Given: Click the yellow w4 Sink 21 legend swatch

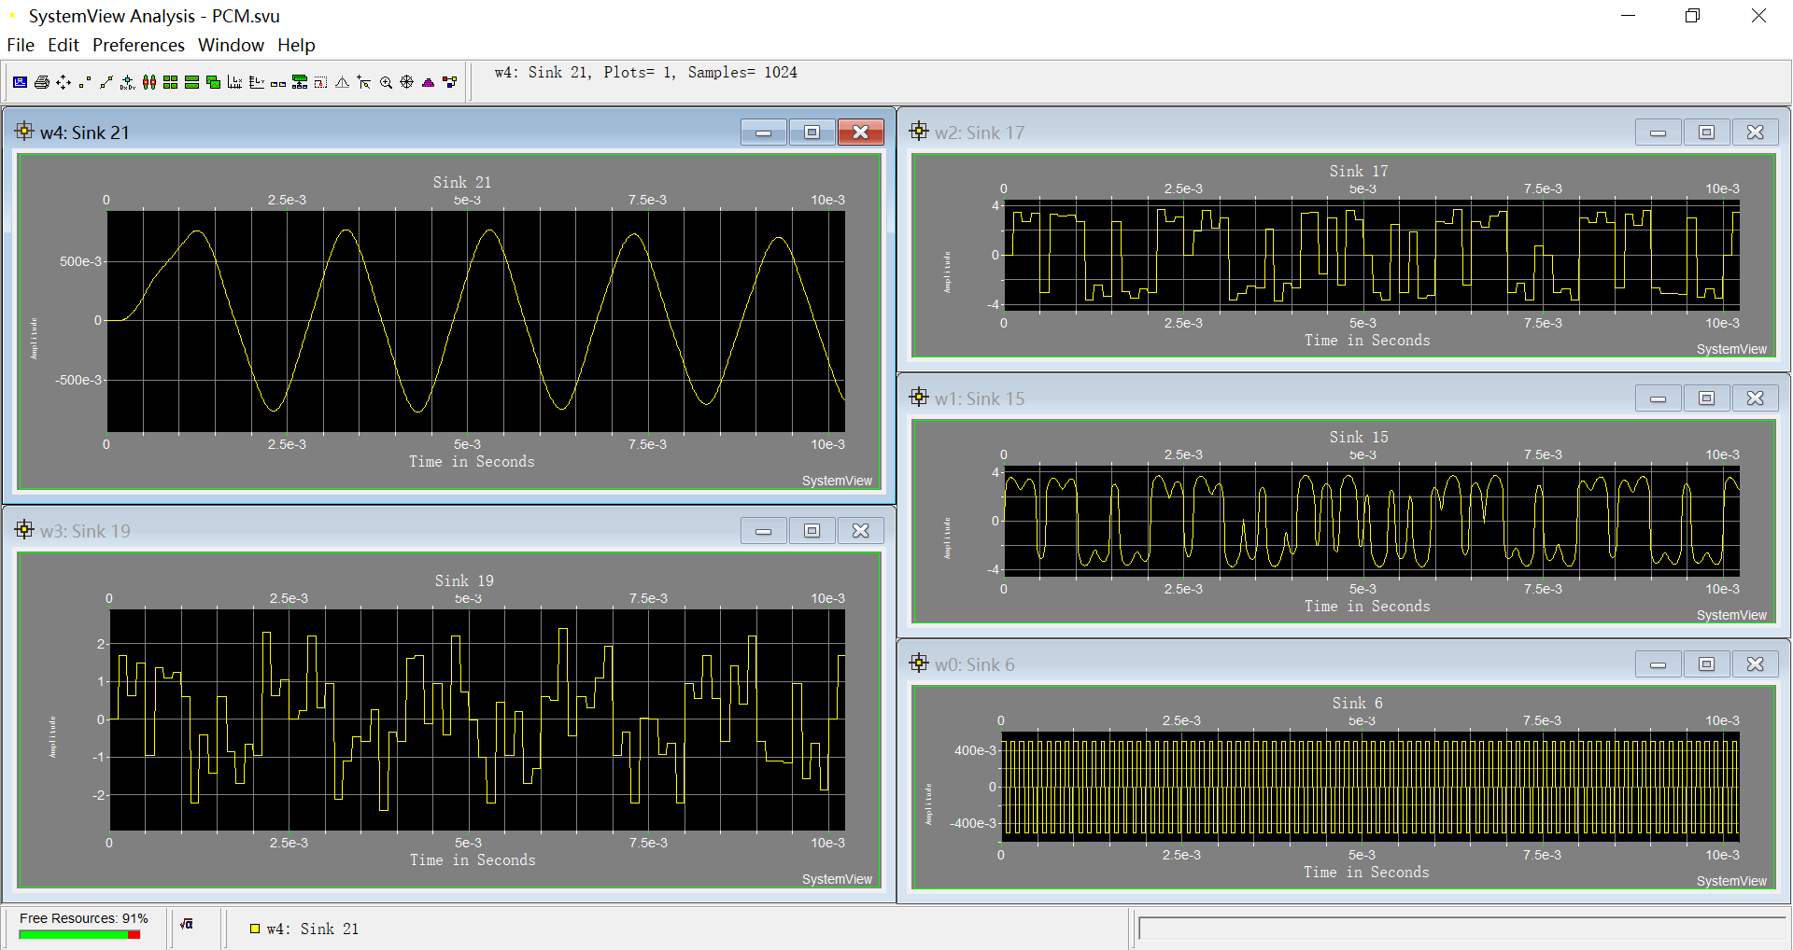Looking at the screenshot, I should click(x=254, y=929).
